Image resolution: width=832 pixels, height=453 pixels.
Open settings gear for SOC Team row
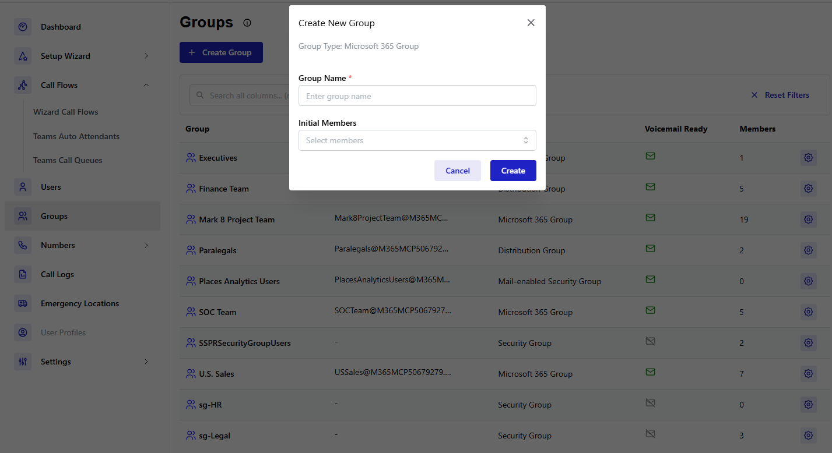tap(808, 312)
